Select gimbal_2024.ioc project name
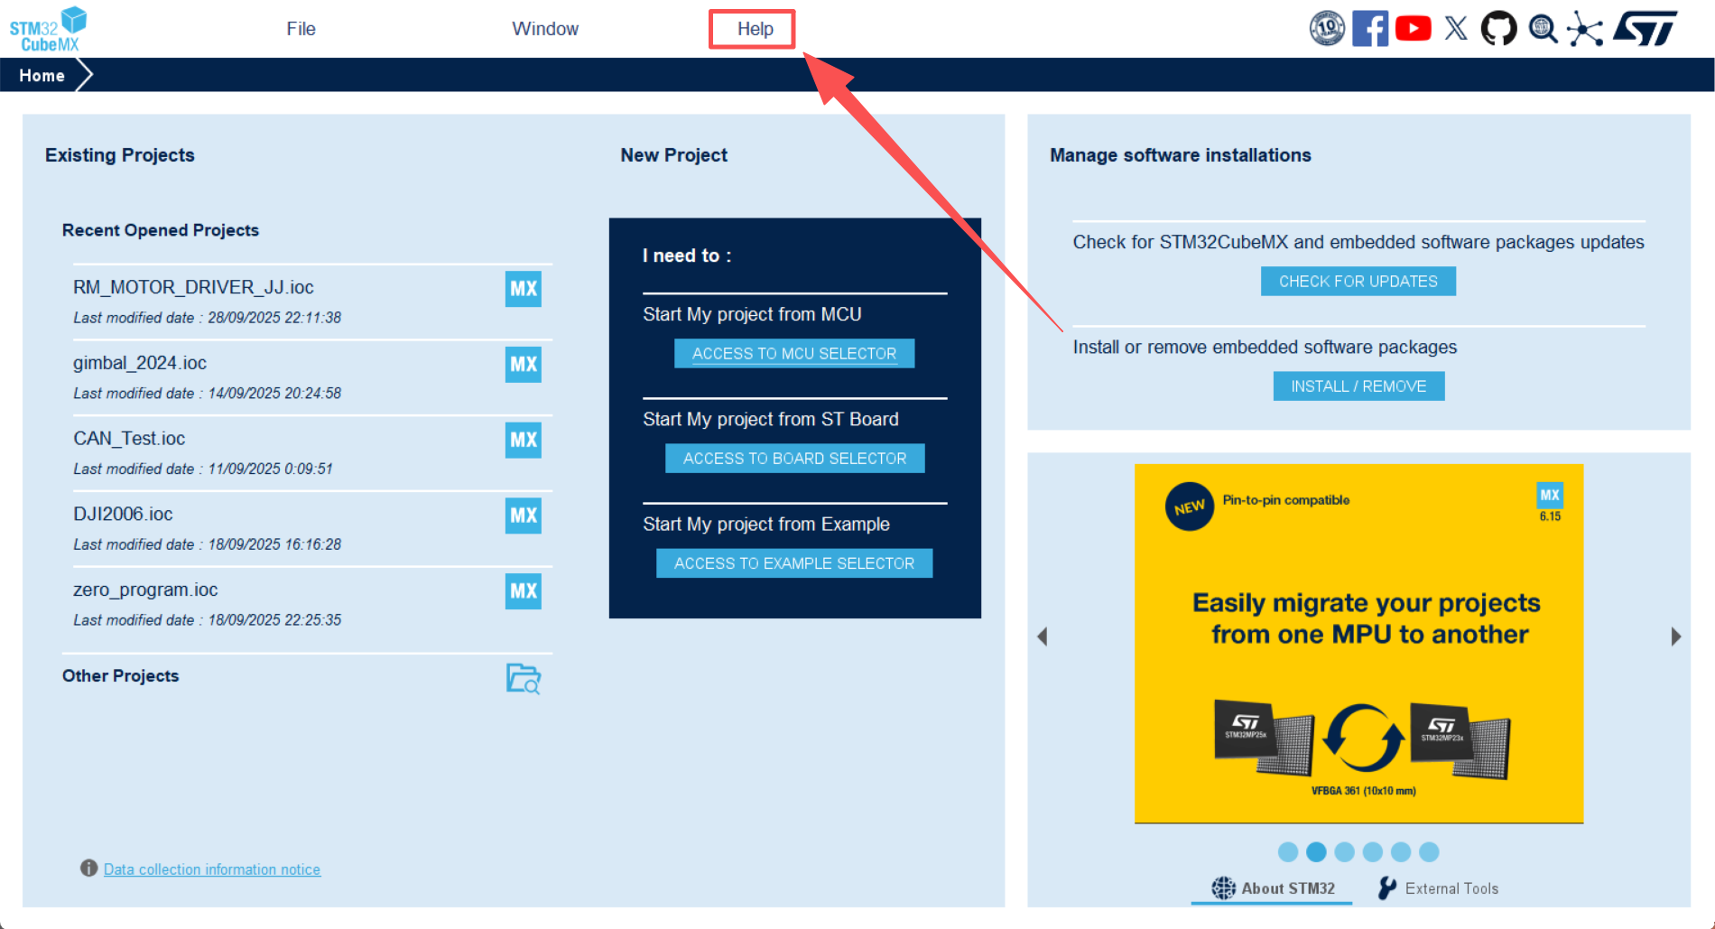This screenshot has height=929, width=1715. click(x=140, y=363)
